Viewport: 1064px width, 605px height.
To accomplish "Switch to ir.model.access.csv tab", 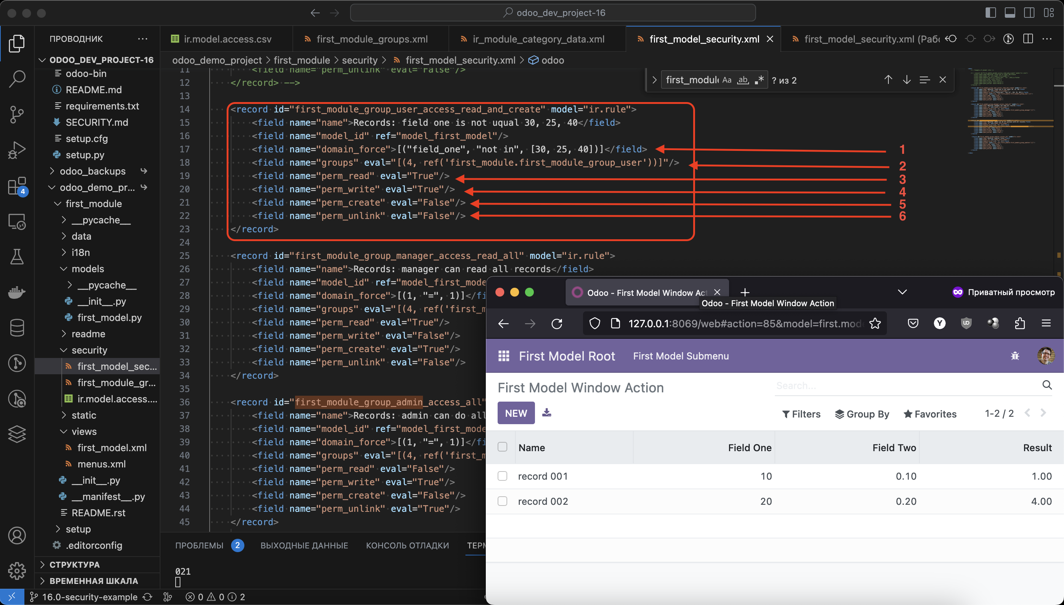I will pos(227,39).
